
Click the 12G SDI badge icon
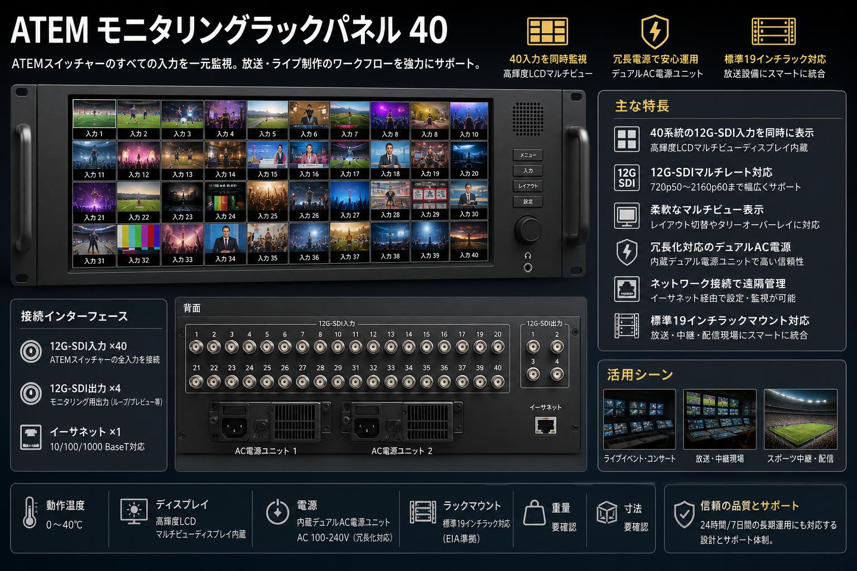click(x=627, y=178)
